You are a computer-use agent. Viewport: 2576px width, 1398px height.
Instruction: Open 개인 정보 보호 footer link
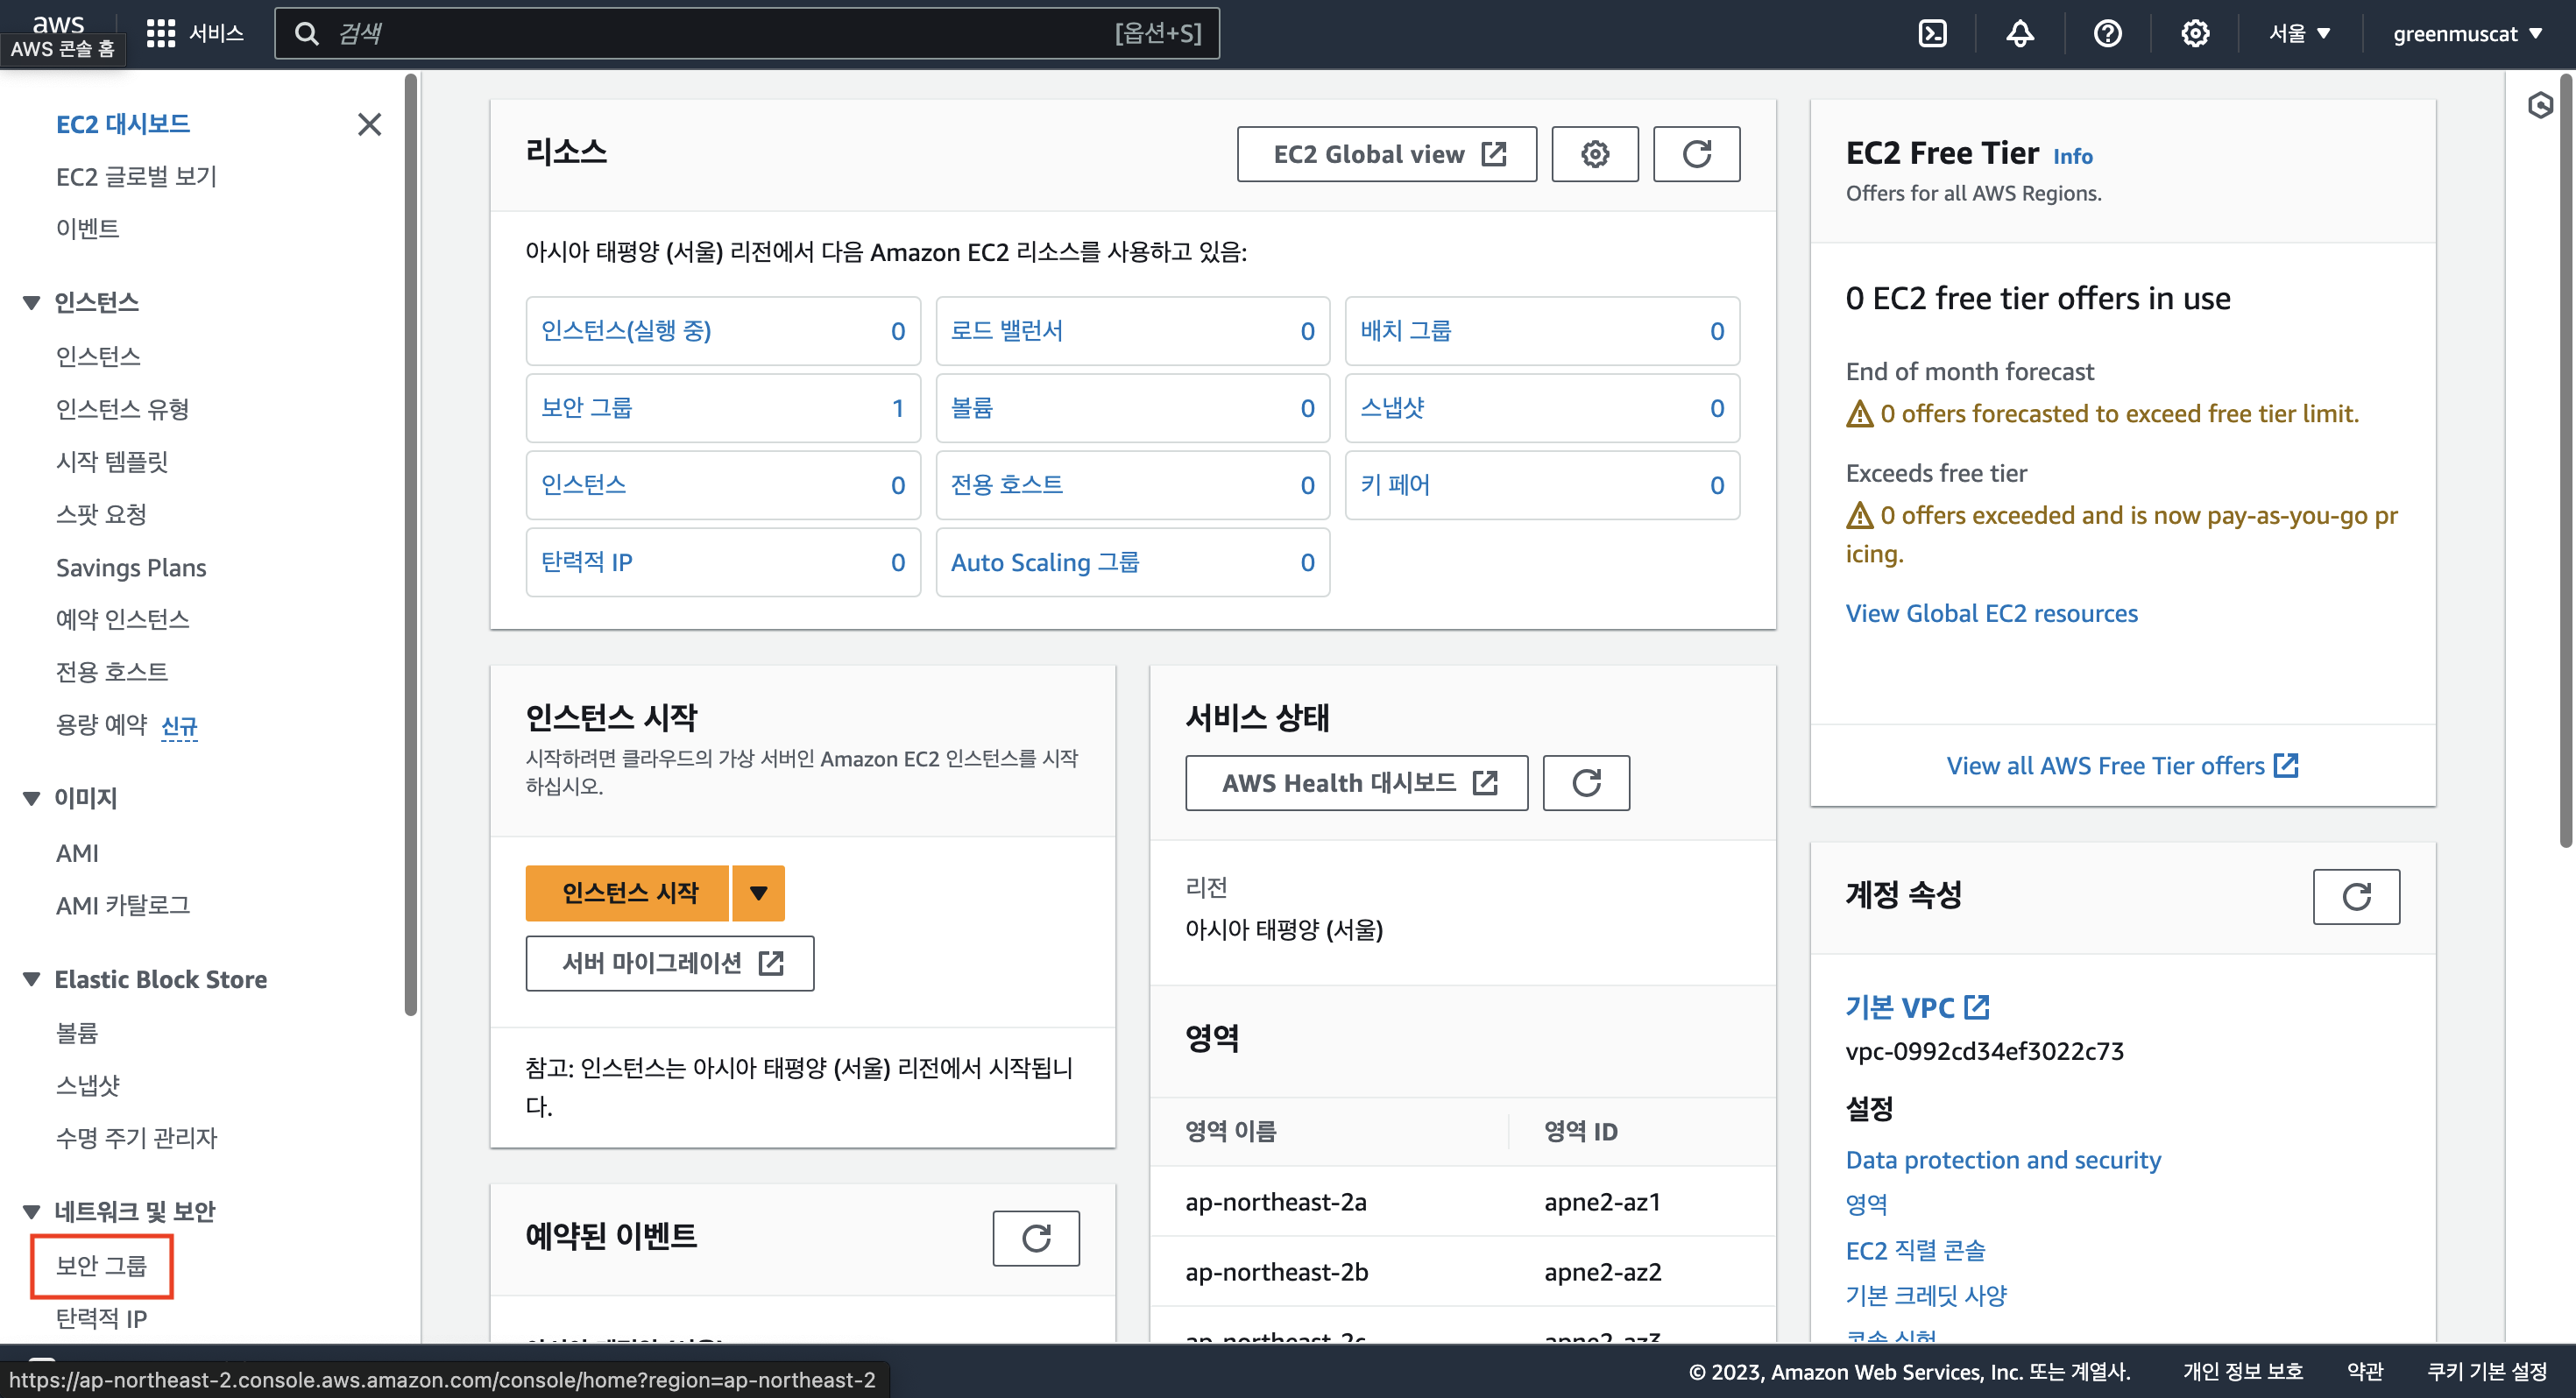click(x=2243, y=1372)
